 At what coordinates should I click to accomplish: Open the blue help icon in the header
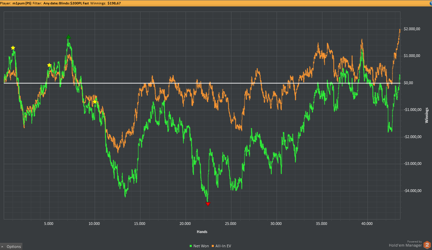[430, 3]
